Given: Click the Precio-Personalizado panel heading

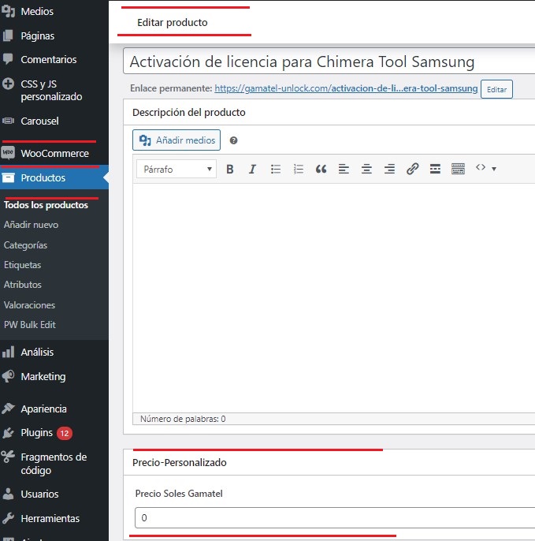Looking at the screenshot, I should tap(180, 462).
